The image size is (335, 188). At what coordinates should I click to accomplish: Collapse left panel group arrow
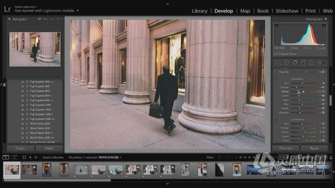pos(1,85)
